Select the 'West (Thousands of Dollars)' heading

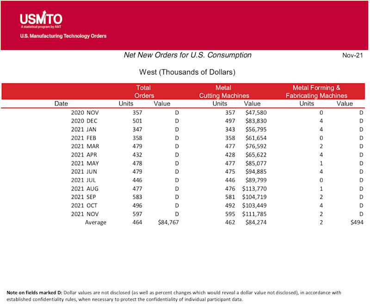click(x=187, y=72)
